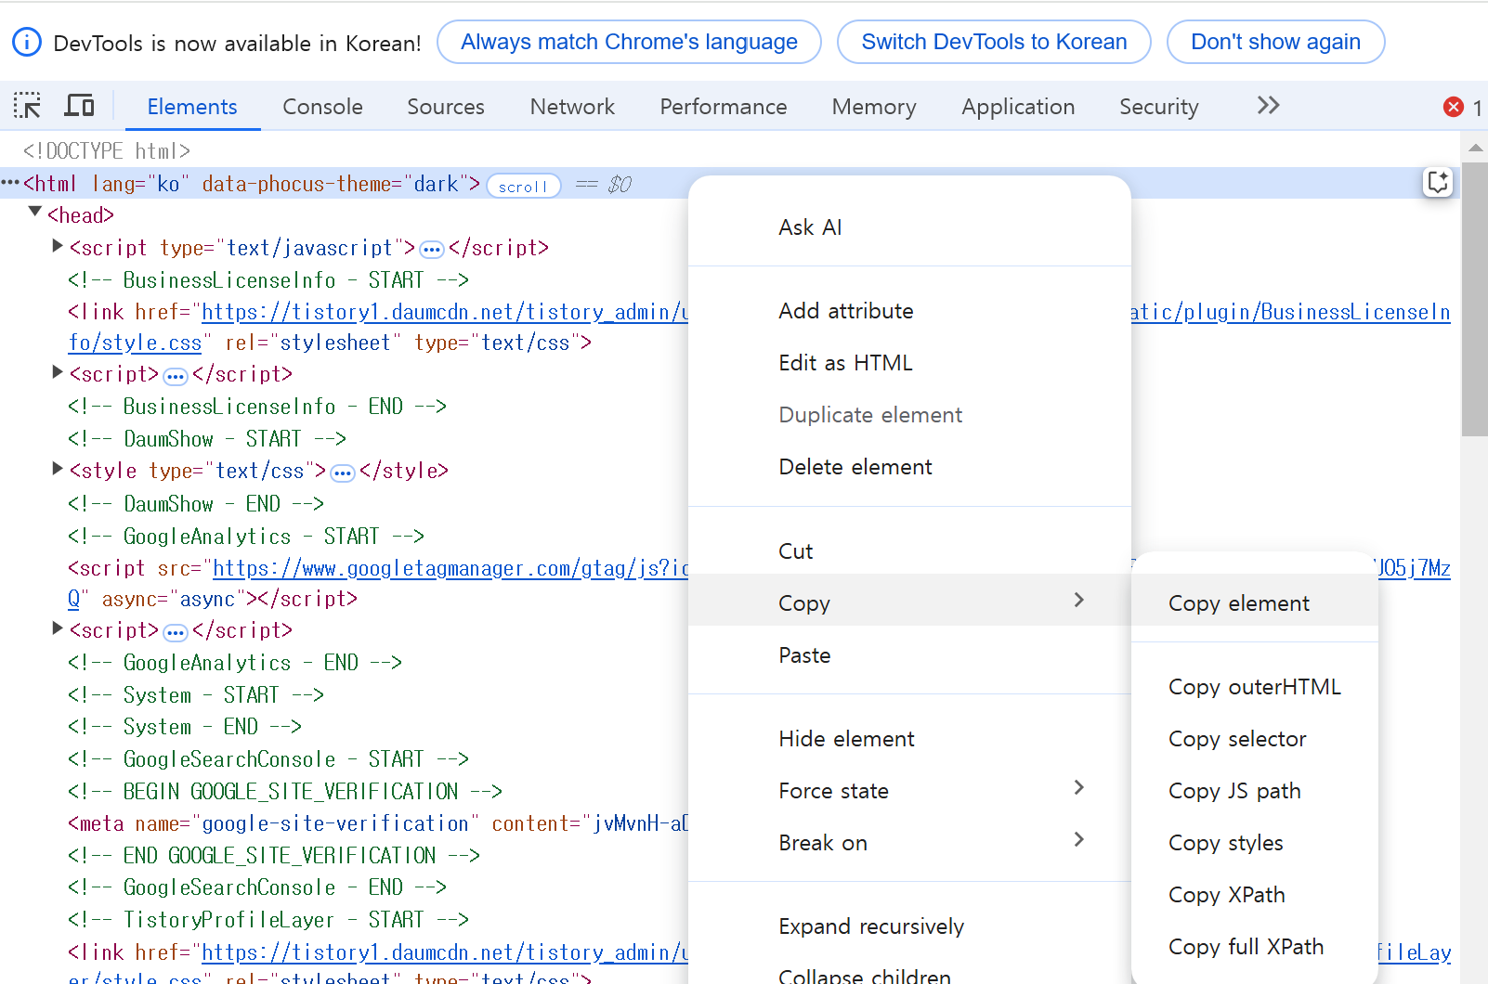Select the meta google-site-verification node
The width and height of the screenshot is (1488, 984).
(378, 823)
